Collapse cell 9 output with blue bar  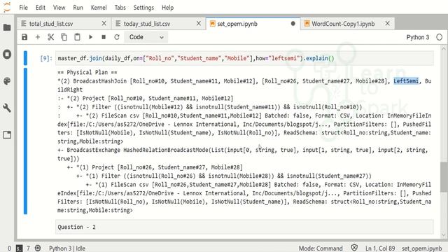coord(25,141)
